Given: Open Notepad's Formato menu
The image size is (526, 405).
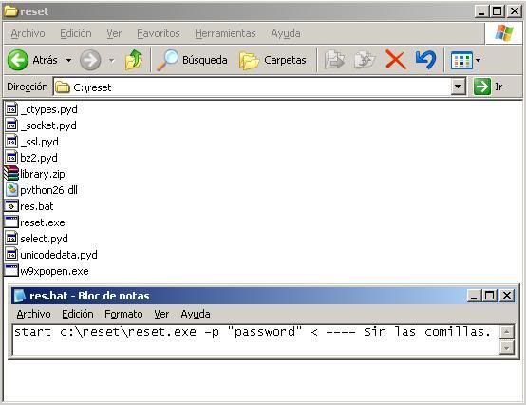Looking at the screenshot, I should click(123, 314).
